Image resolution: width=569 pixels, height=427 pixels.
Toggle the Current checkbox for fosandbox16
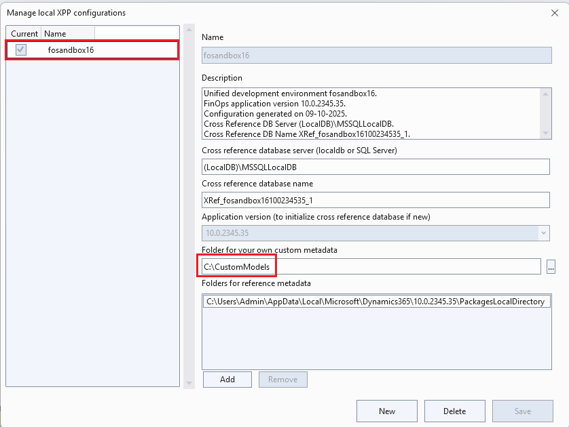coord(21,49)
